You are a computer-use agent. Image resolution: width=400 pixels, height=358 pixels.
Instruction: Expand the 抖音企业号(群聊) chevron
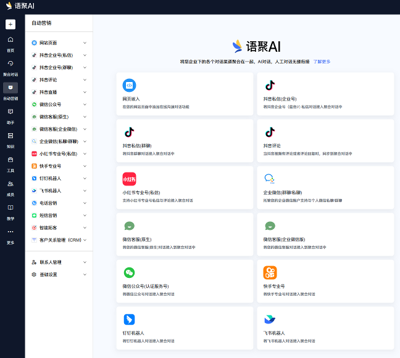(85, 68)
